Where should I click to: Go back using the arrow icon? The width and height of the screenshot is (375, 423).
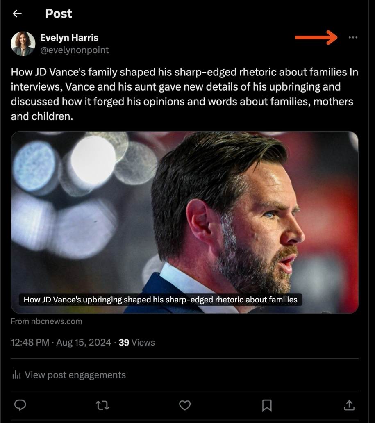pyautogui.click(x=17, y=14)
